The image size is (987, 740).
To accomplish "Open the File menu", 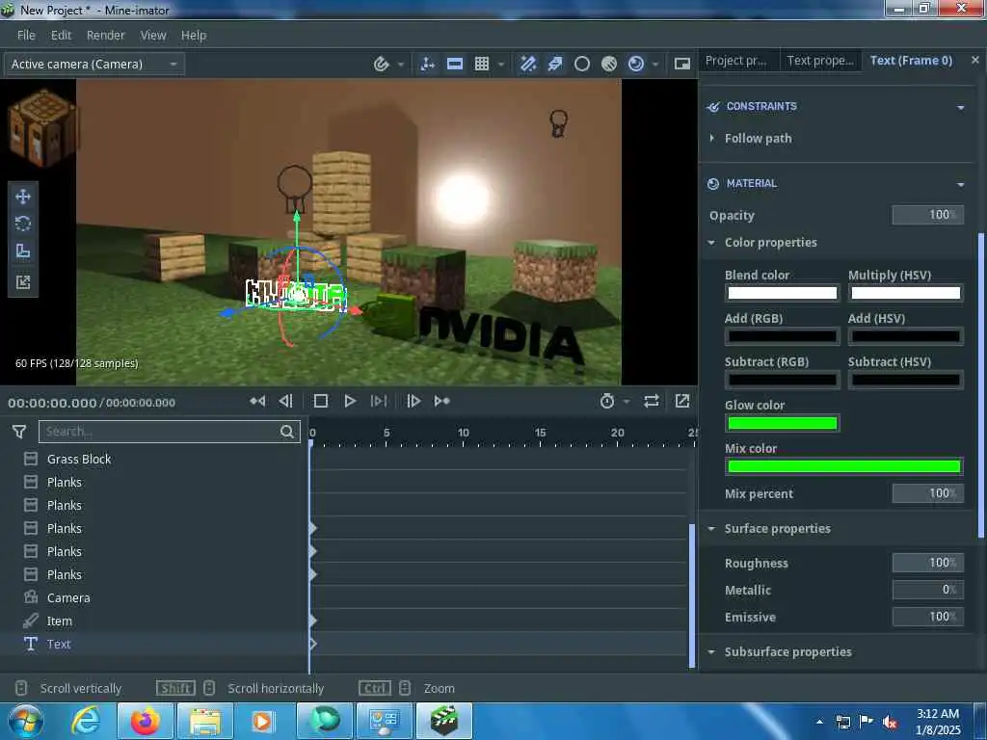I will click(x=26, y=36).
